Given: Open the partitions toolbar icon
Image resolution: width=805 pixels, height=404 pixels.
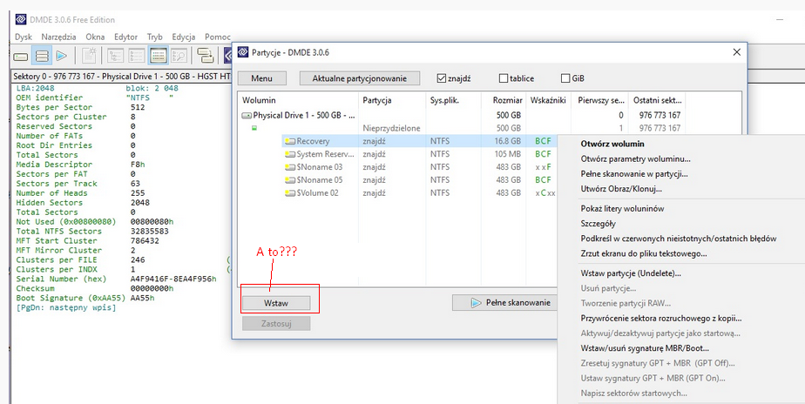Looking at the screenshot, I should click(42, 56).
